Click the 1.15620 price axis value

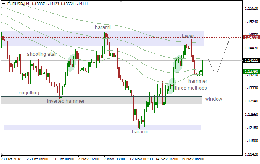251,8
